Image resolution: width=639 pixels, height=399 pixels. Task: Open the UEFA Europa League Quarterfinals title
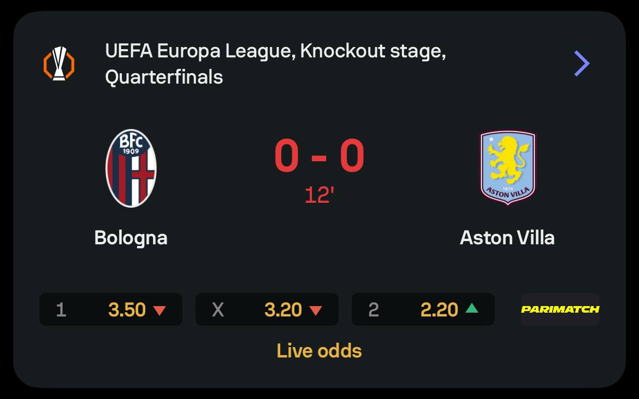tap(275, 64)
